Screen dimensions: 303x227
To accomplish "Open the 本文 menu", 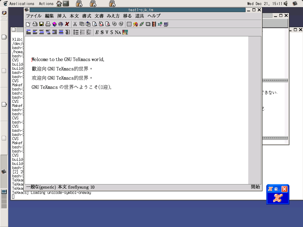I will 74,16.
